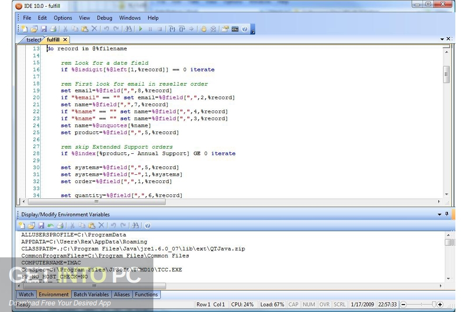The width and height of the screenshot is (468, 312).
Task: Save the fulfill batch file
Action: pyautogui.click(x=44, y=29)
